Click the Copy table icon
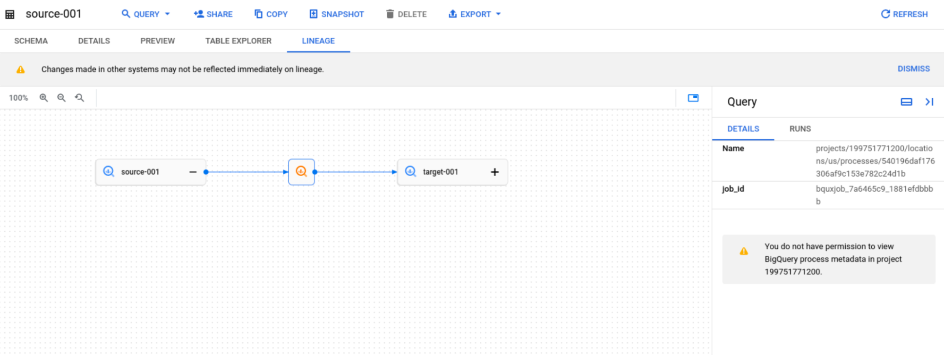 point(257,14)
